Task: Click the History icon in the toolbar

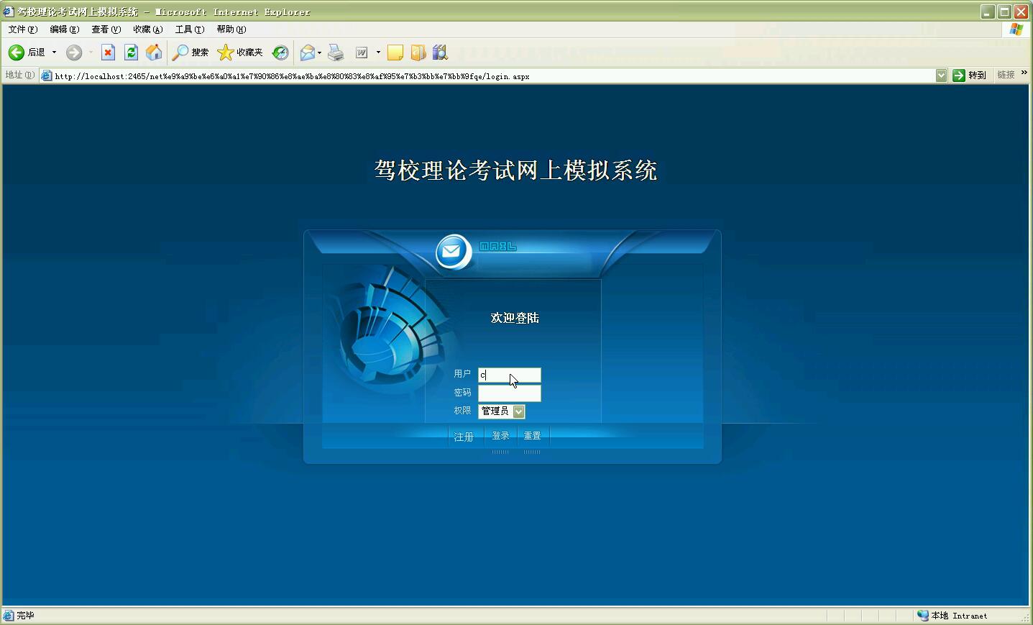Action: 280,53
